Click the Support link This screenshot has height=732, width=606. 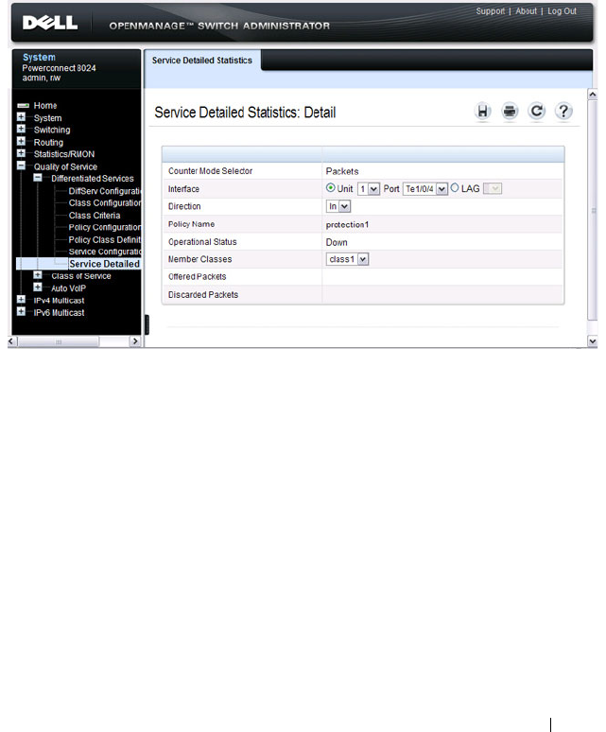491,11
